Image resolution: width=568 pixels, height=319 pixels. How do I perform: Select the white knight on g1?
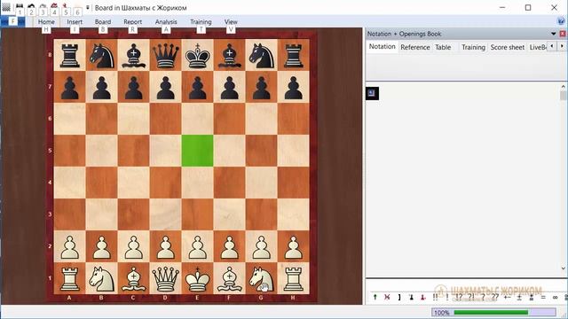coord(262,279)
